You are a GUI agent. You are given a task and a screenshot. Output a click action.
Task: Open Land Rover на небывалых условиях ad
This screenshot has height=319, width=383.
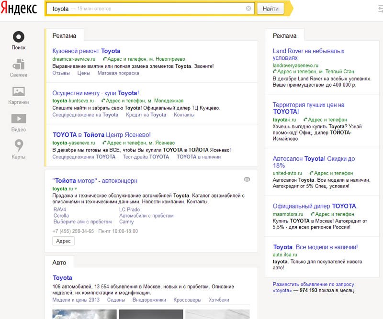click(x=308, y=55)
